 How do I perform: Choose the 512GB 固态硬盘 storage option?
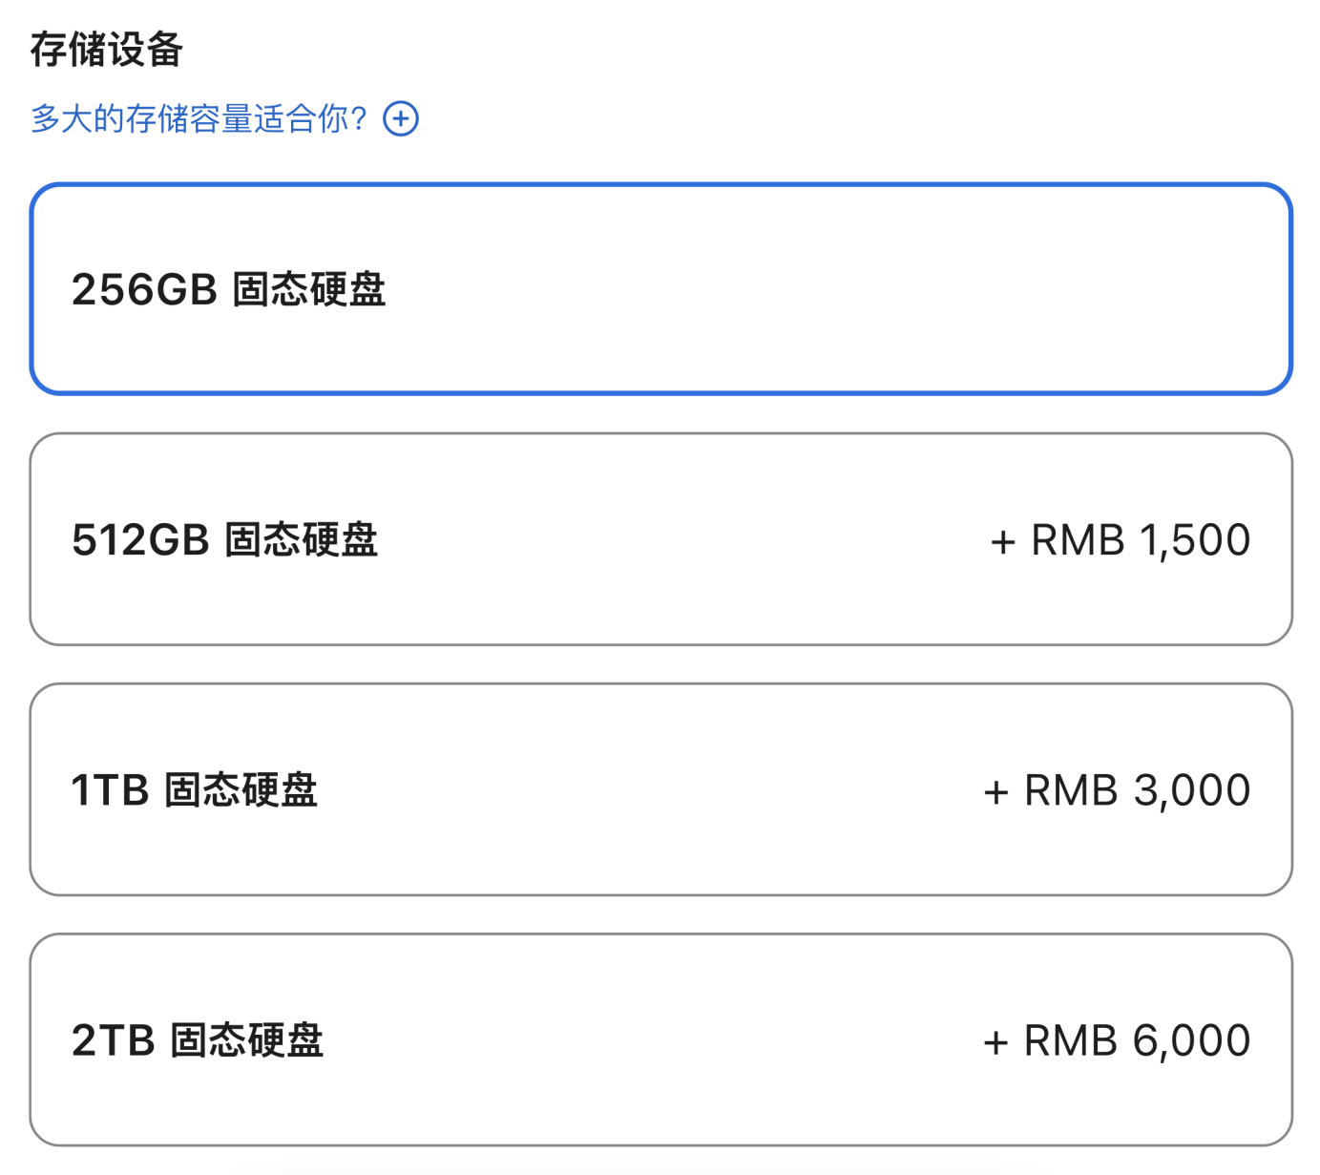[x=660, y=539]
